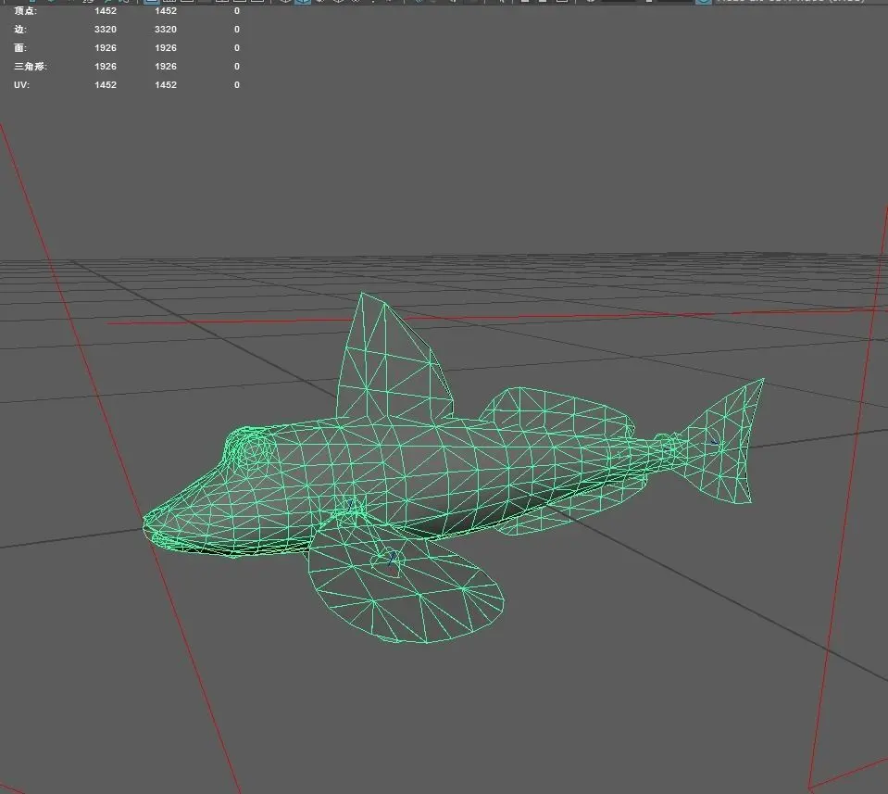The height and width of the screenshot is (794, 888).
Task: Click the second 1452 value in the 顶点 row
Action: click(x=166, y=11)
